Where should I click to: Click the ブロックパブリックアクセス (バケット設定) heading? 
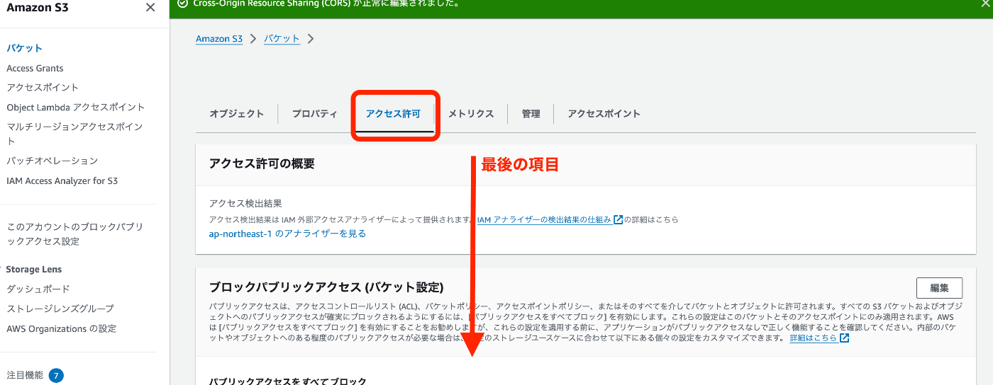[326, 287]
